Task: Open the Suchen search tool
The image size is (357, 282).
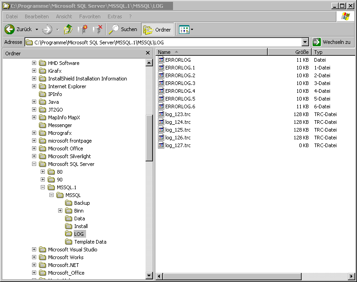Action: click(123, 29)
